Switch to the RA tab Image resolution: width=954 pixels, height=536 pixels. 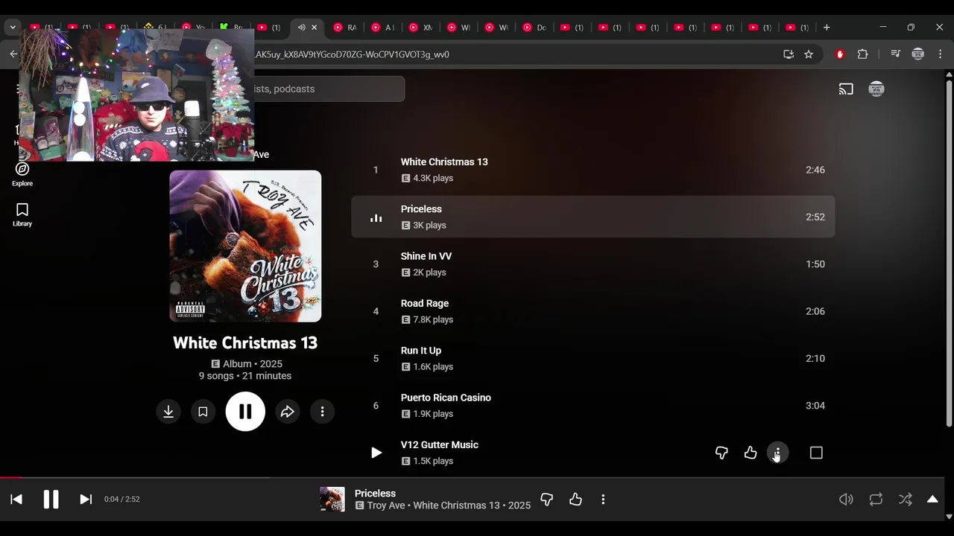(x=345, y=28)
